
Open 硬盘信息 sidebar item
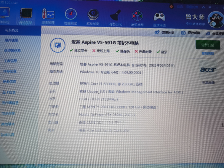pyautogui.click(x=9, y=82)
